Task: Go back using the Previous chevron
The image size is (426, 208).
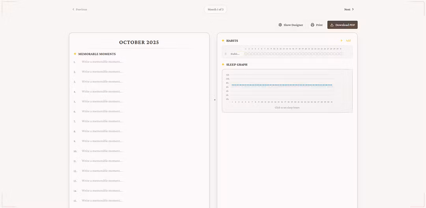Action: tap(73, 9)
